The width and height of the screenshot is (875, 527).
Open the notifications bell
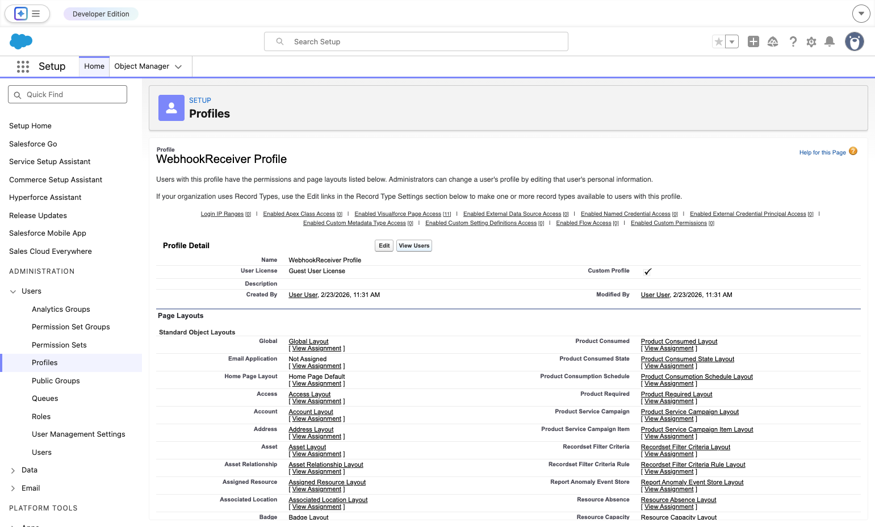[830, 41]
